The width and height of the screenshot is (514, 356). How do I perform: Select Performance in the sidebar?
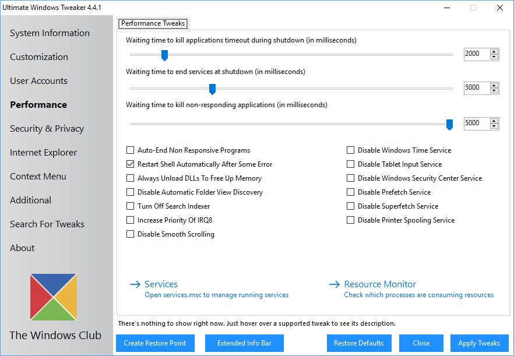coord(38,105)
